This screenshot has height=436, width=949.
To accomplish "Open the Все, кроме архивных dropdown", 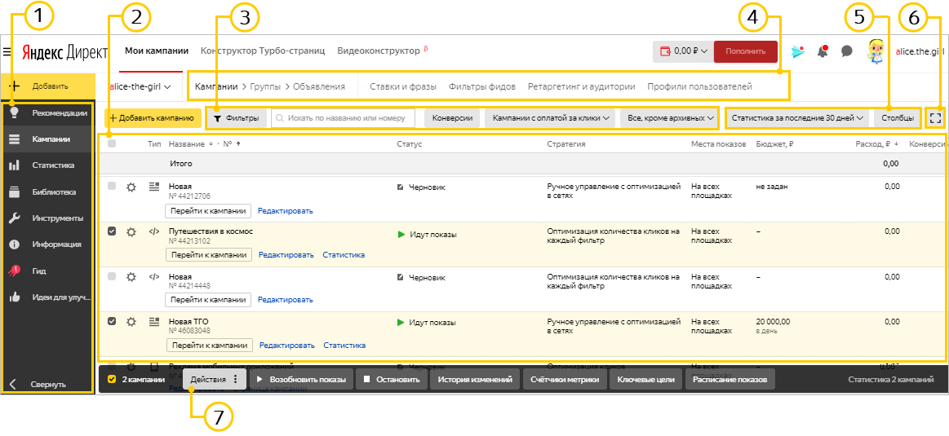I will coord(669,118).
